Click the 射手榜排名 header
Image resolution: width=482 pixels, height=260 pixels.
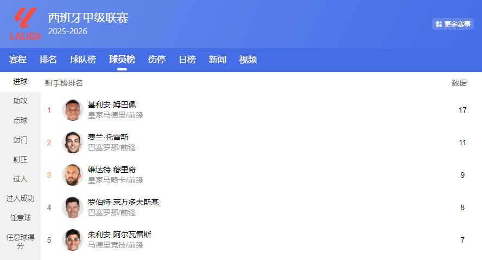click(64, 83)
